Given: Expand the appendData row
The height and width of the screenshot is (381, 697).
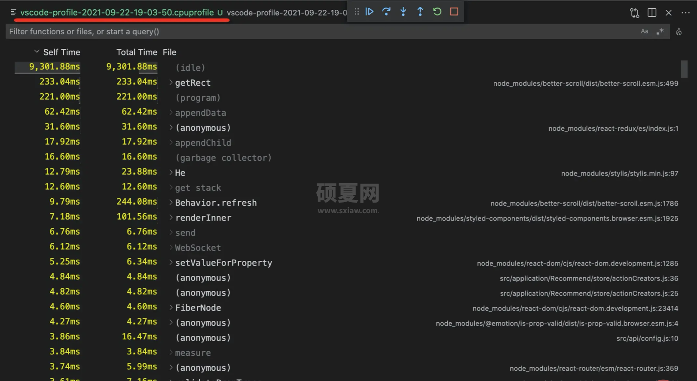Looking at the screenshot, I should (171, 112).
